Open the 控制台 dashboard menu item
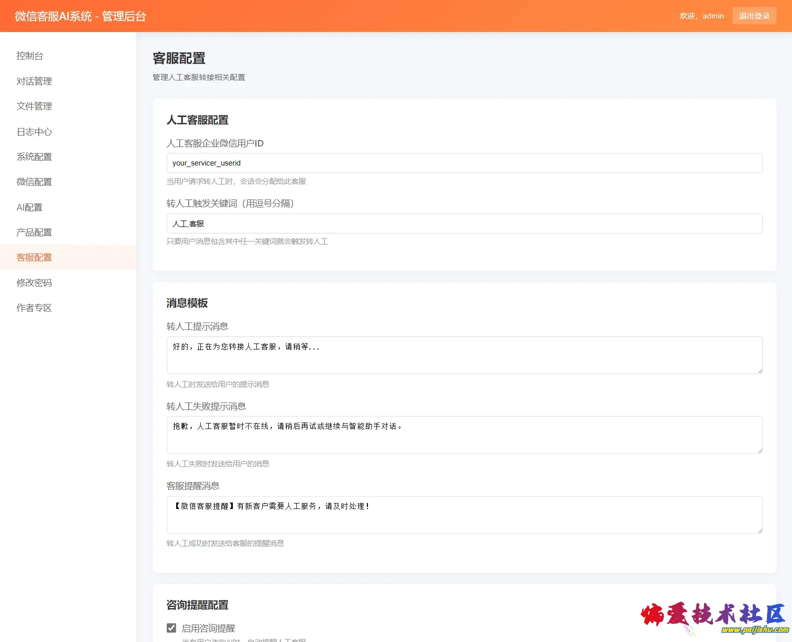 (x=30, y=56)
